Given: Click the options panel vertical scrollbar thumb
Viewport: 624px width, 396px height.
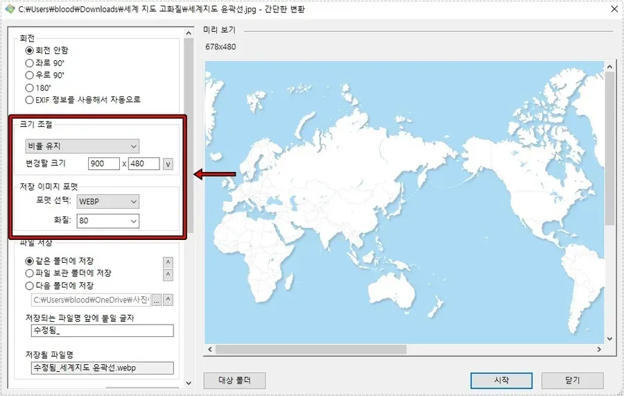Looking at the screenshot, I should tap(189, 135).
